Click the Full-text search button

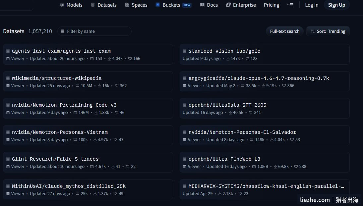pyautogui.click(x=284, y=31)
